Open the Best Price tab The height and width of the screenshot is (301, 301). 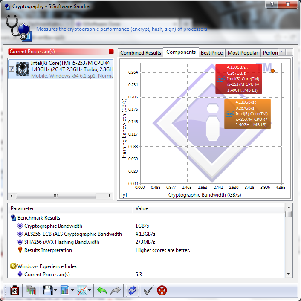pos(212,53)
